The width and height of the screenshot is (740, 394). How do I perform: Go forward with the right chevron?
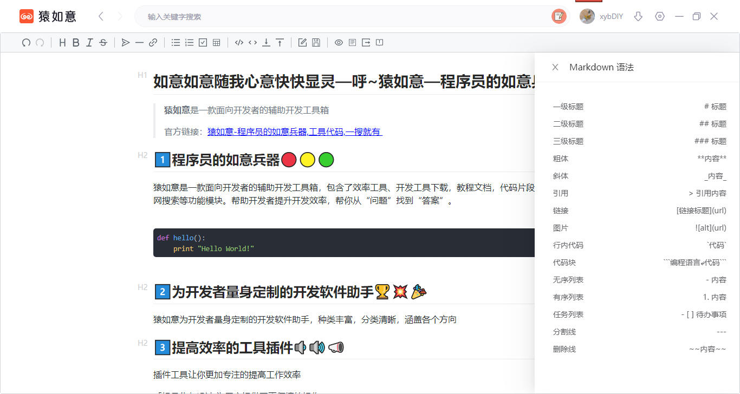(x=120, y=16)
